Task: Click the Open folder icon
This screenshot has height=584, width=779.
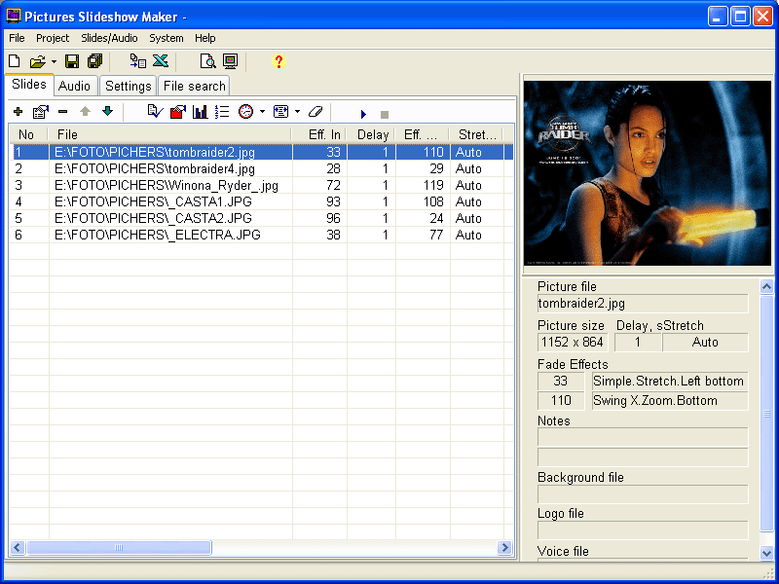Action: [37, 61]
